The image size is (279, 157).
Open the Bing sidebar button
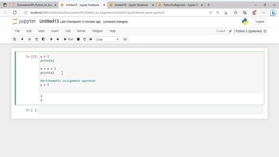click(273, 13)
